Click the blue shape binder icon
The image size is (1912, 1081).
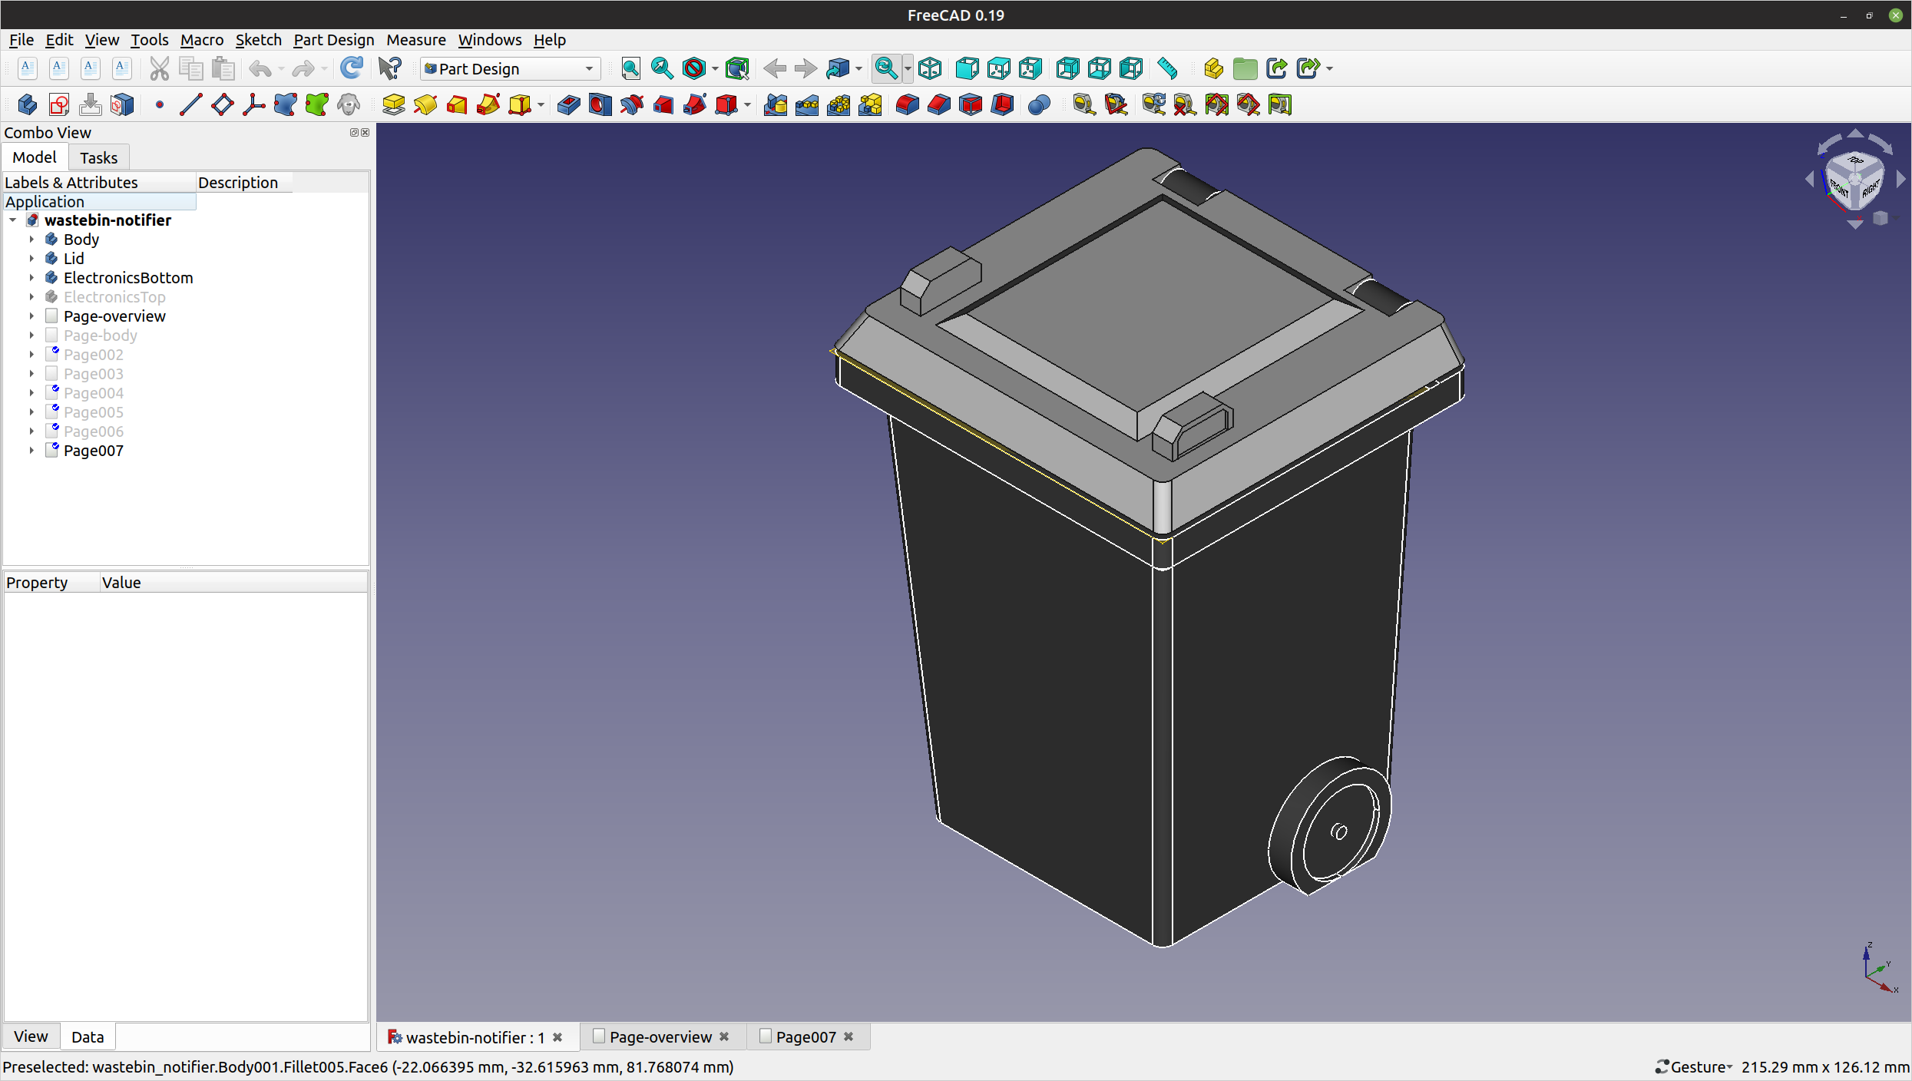(285, 104)
